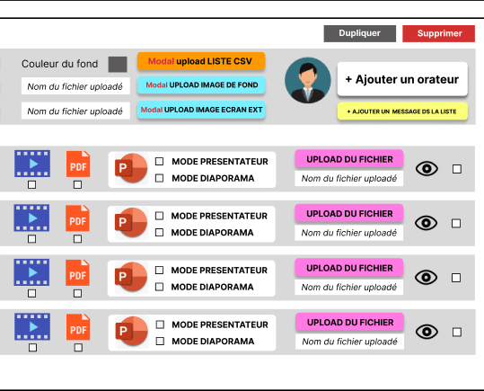The image size is (484, 391).
Task: Click the PDF icon in the first row
Action: click(x=78, y=164)
